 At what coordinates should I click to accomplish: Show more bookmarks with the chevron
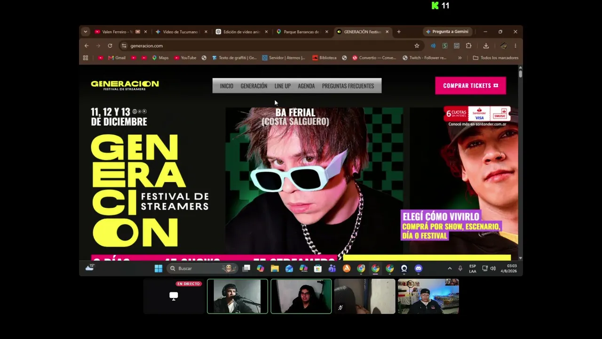pos(460,58)
